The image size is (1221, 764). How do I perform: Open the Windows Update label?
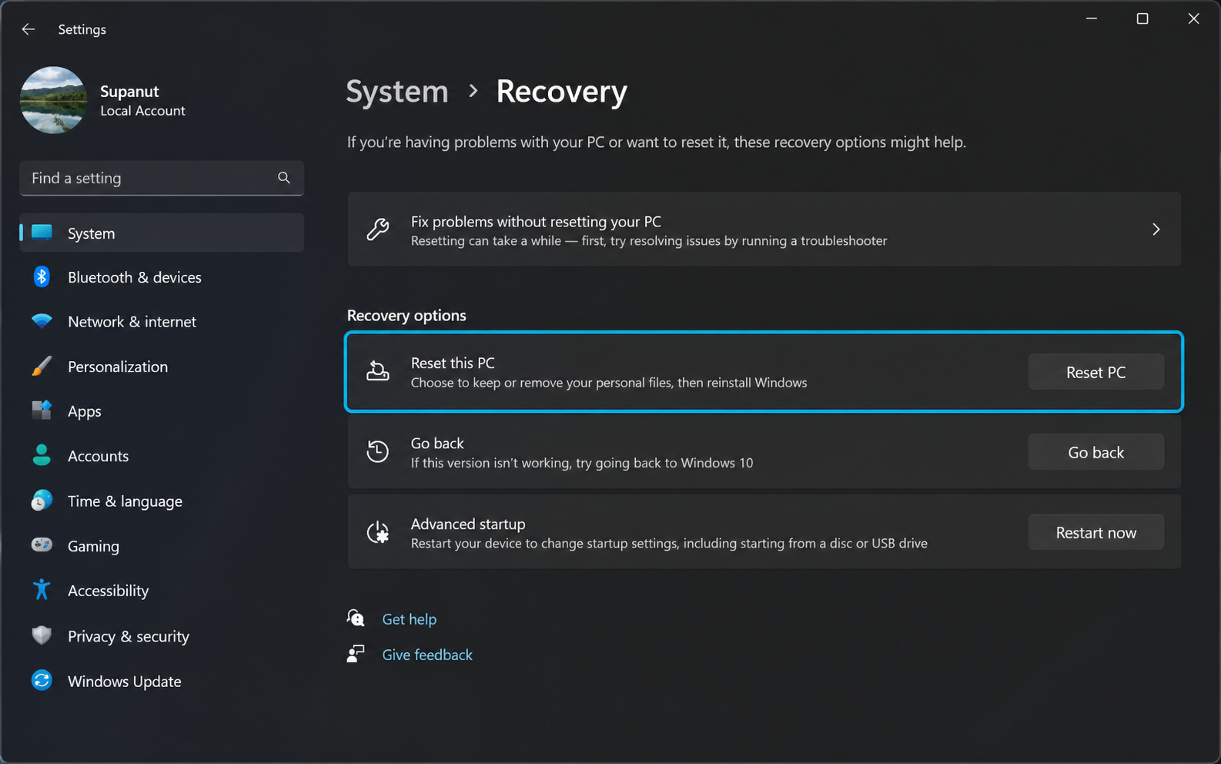(125, 682)
